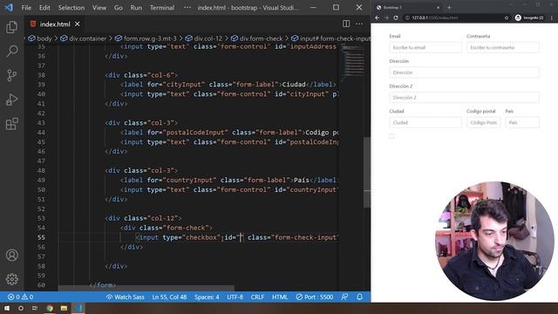Click UTF-8 encoding status item

(x=235, y=297)
